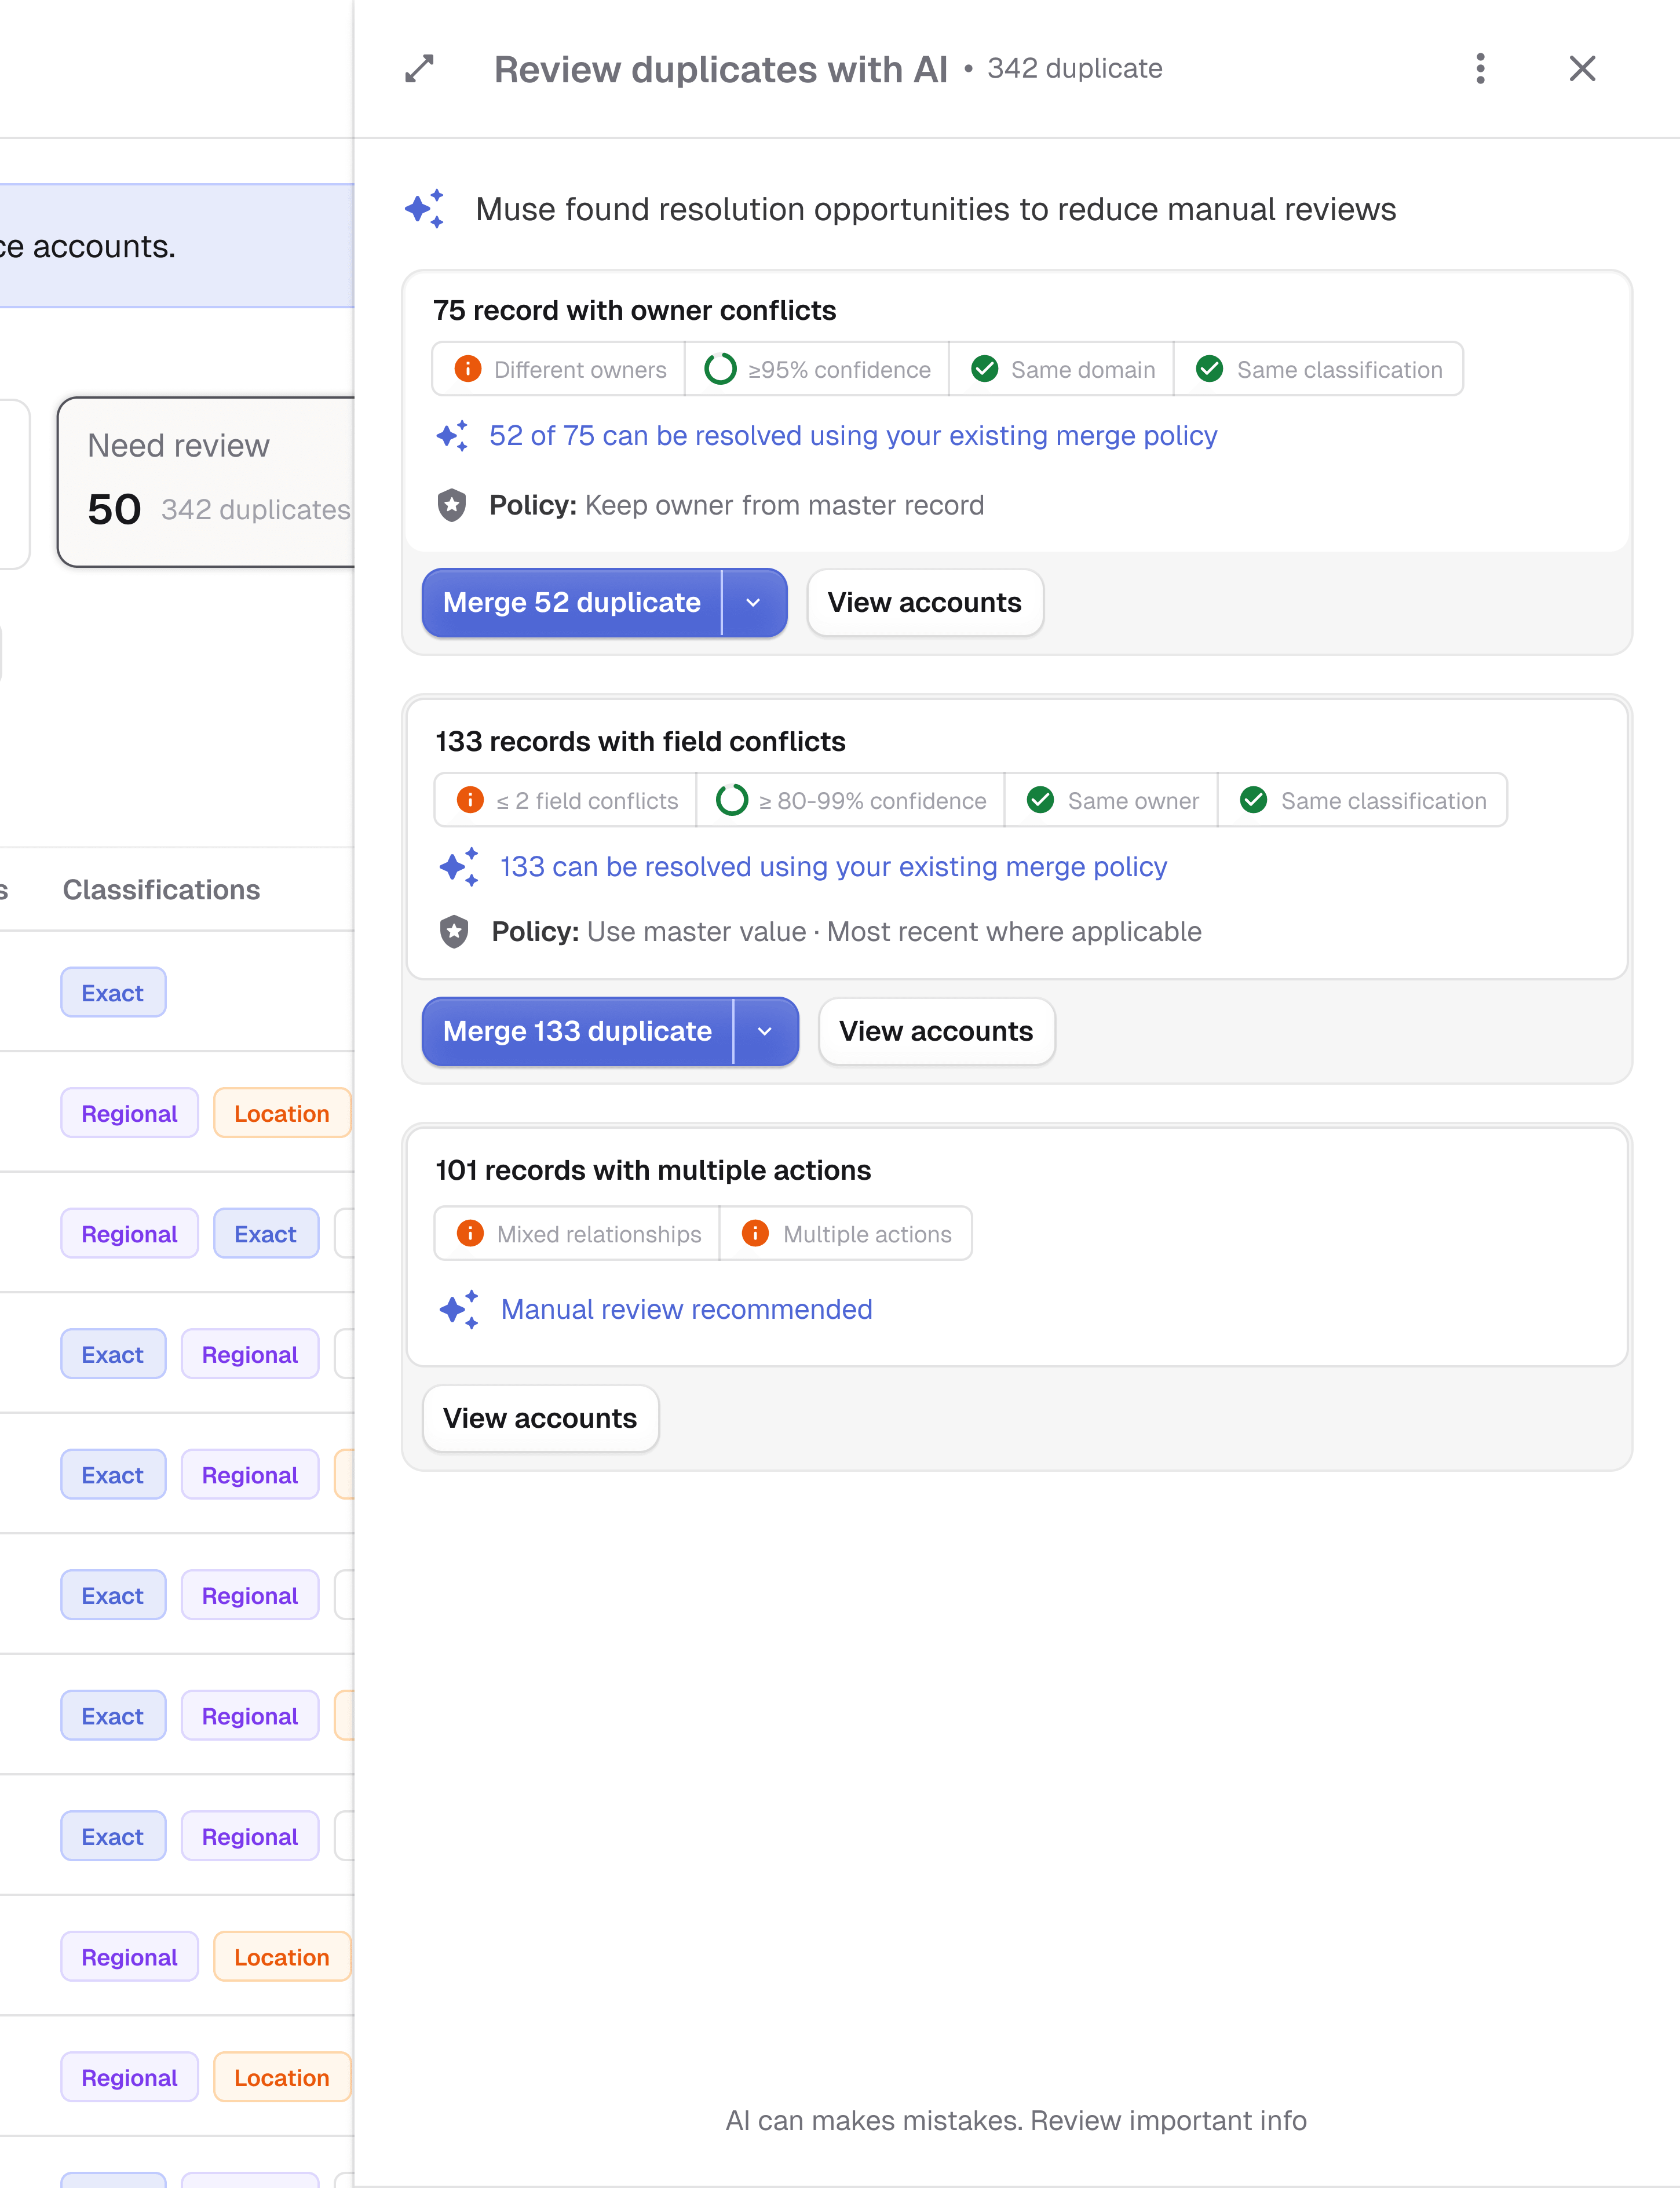Click the Multiple actions info icon
The height and width of the screenshot is (2188, 1680).
pos(756,1233)
